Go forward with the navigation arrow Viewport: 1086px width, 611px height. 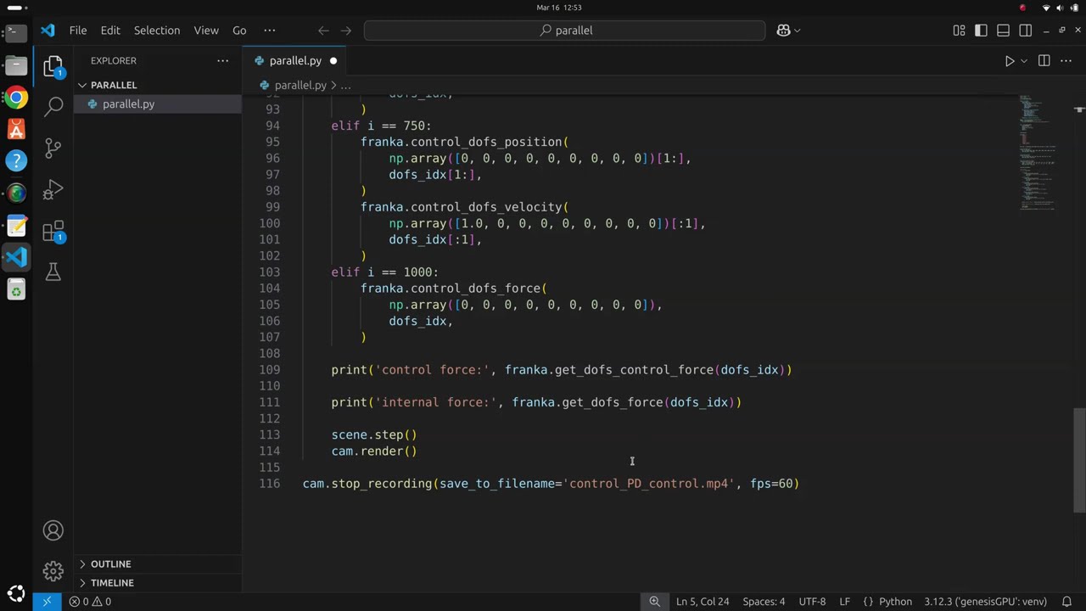click(x=346, y=31)
